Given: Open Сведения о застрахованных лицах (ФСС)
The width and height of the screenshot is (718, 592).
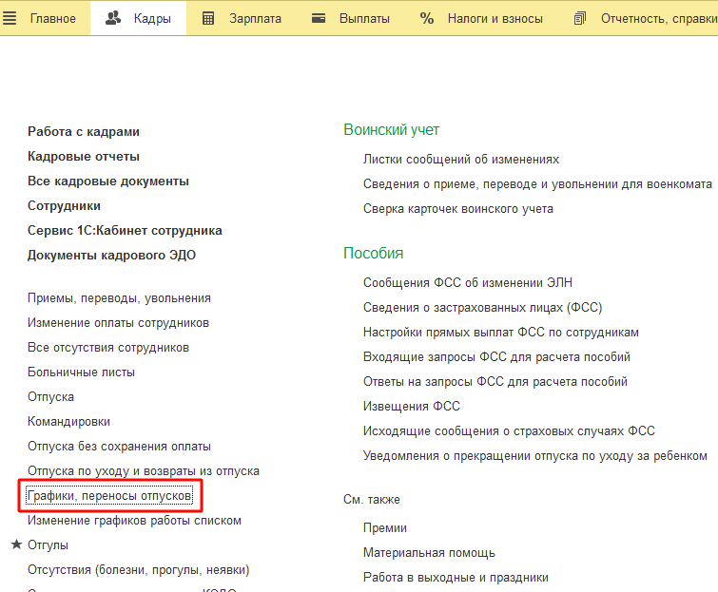Looking at the screenshot, I should 483,308.
